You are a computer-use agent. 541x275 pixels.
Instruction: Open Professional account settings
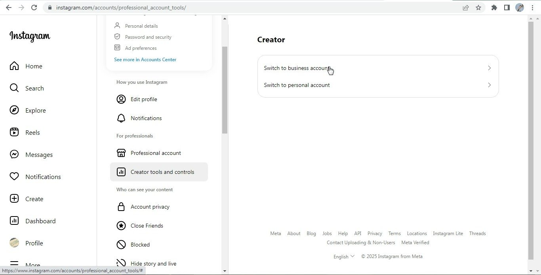coord(159,153)
